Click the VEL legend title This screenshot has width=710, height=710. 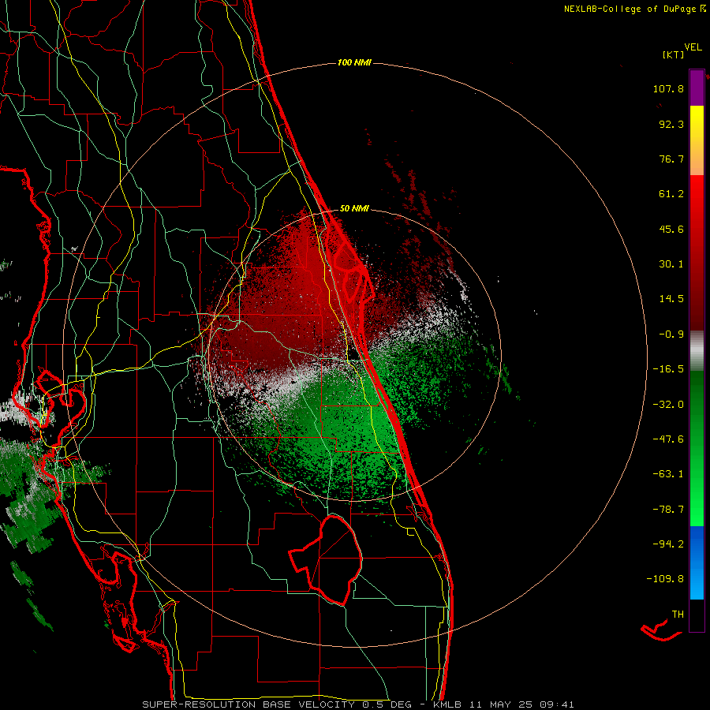click(x=693, y=47)
